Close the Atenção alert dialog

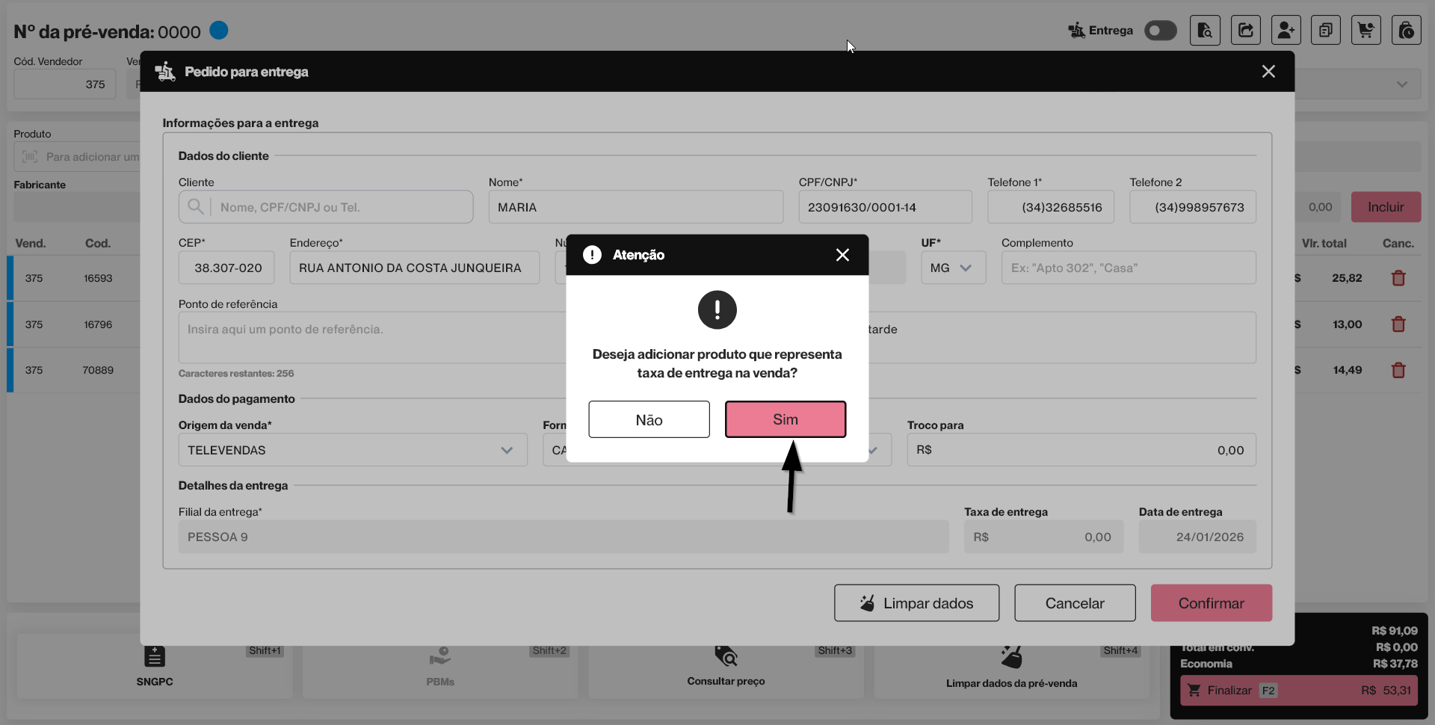842,255
